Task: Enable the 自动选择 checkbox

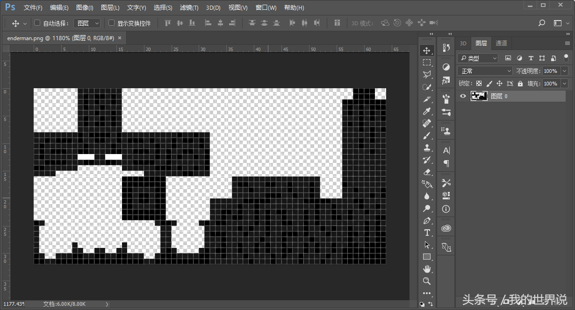Action: pyautogui.click(x=37, y=23)
